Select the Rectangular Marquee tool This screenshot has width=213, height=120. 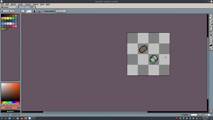point(211,15)
